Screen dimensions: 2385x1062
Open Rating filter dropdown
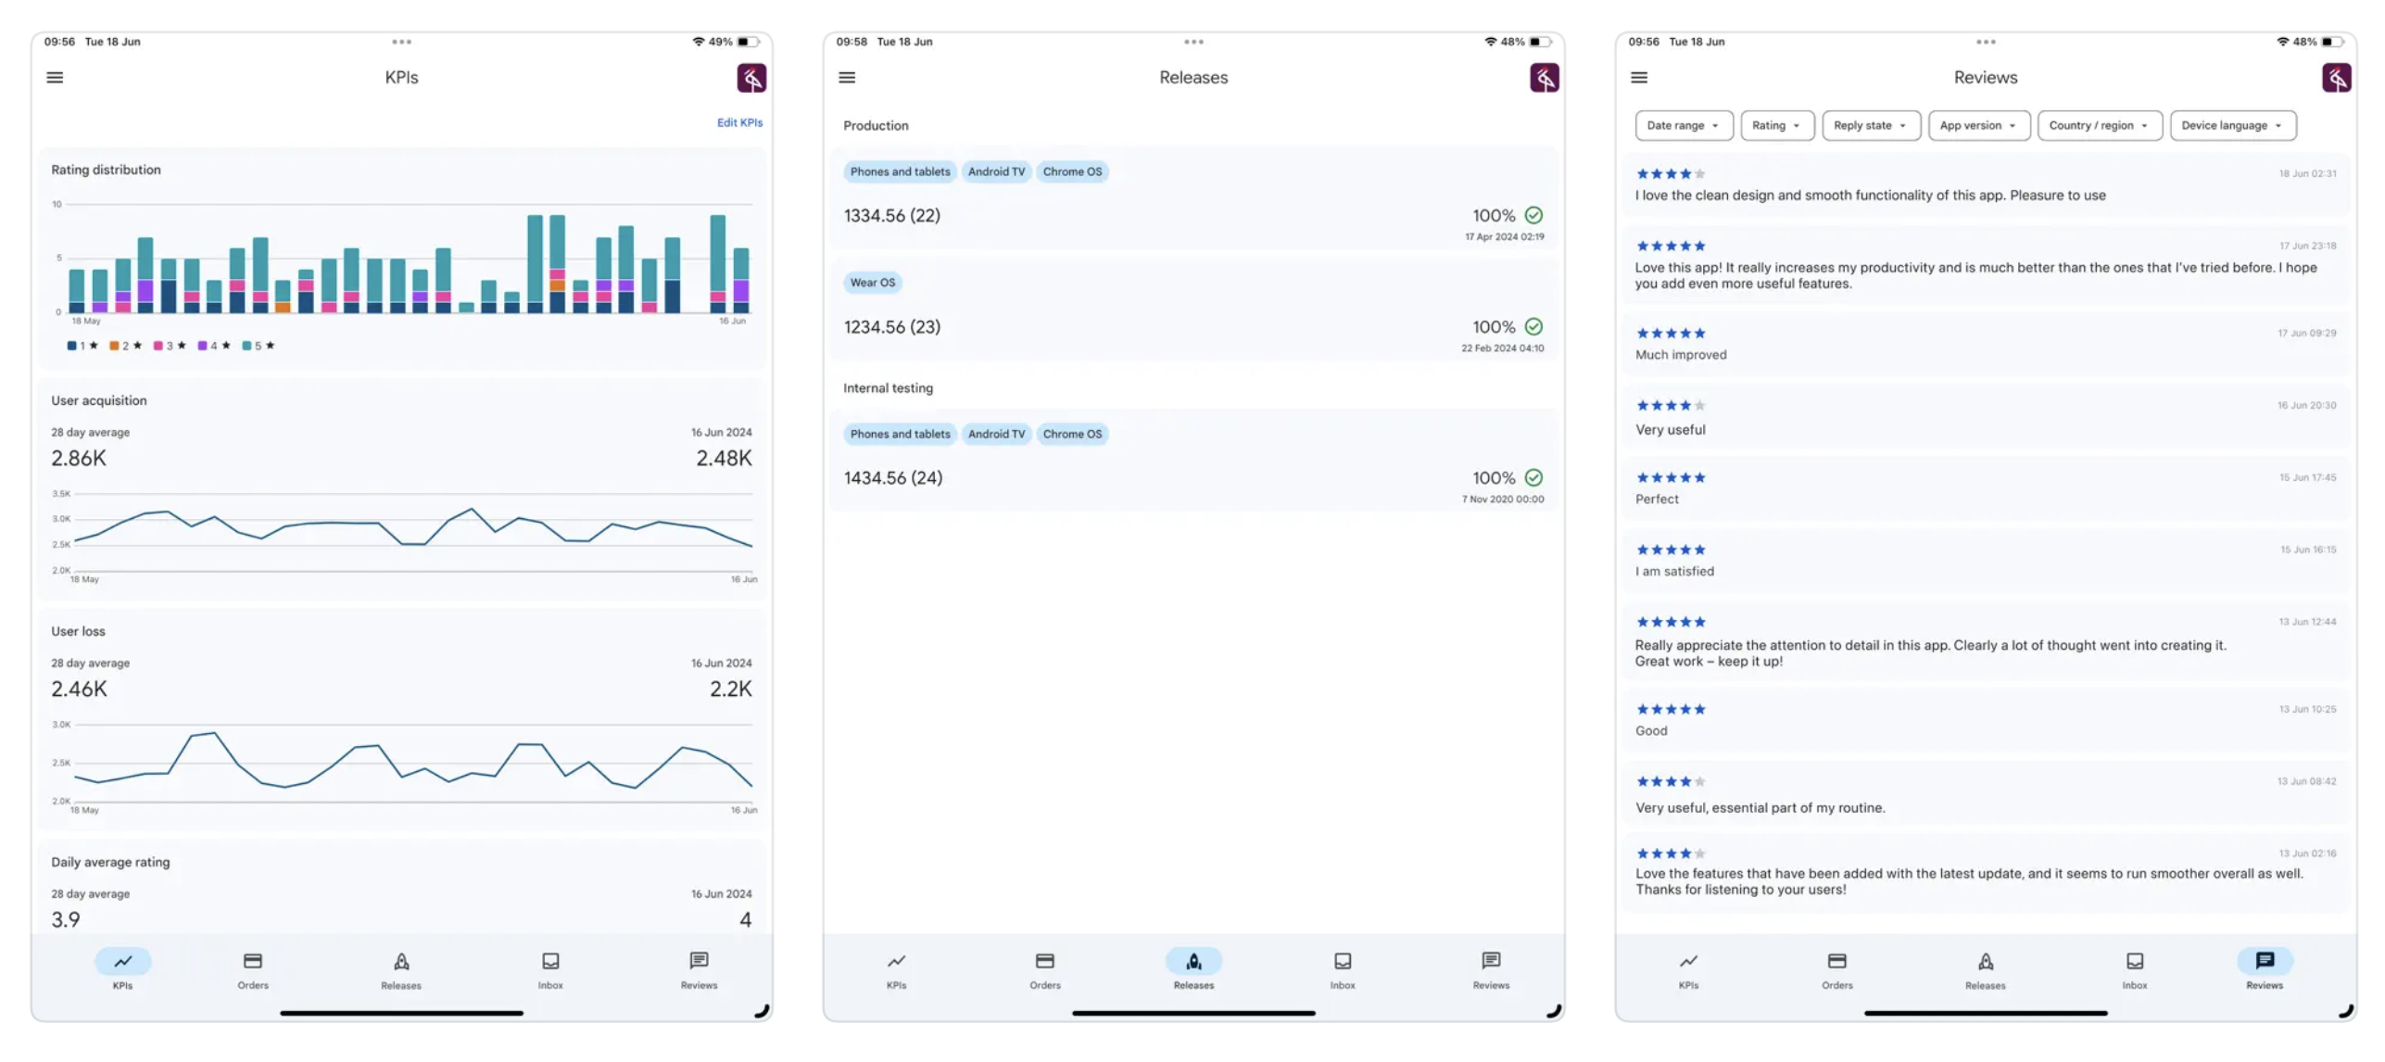1776,125
